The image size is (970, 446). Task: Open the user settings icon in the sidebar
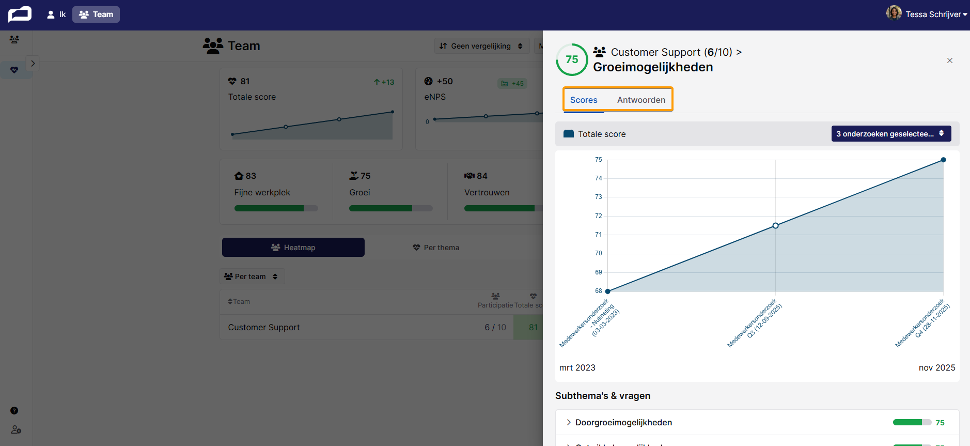point(16,430)
